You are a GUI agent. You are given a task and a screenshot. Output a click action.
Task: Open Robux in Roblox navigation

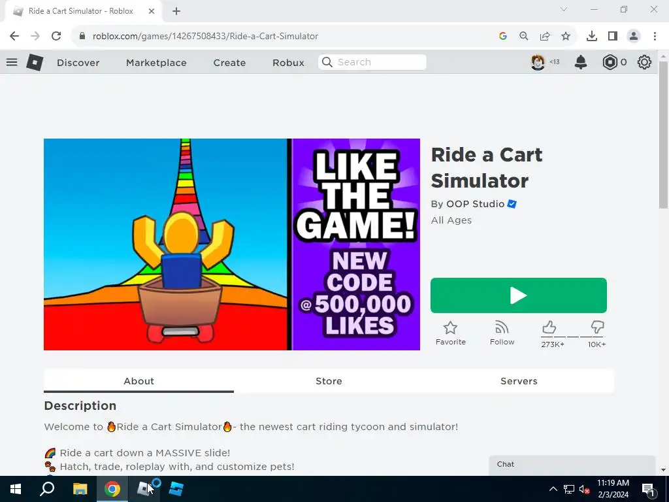pyautogui.click(x=288, y=62)
